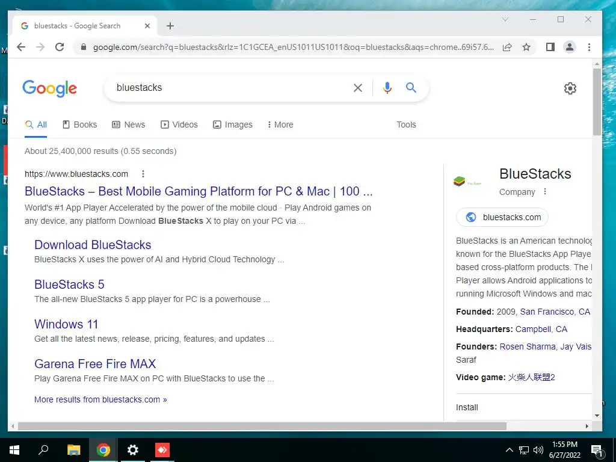Screen dimensions: 616x462
Task: Click the blue magnifier search button
Action: 411,88
